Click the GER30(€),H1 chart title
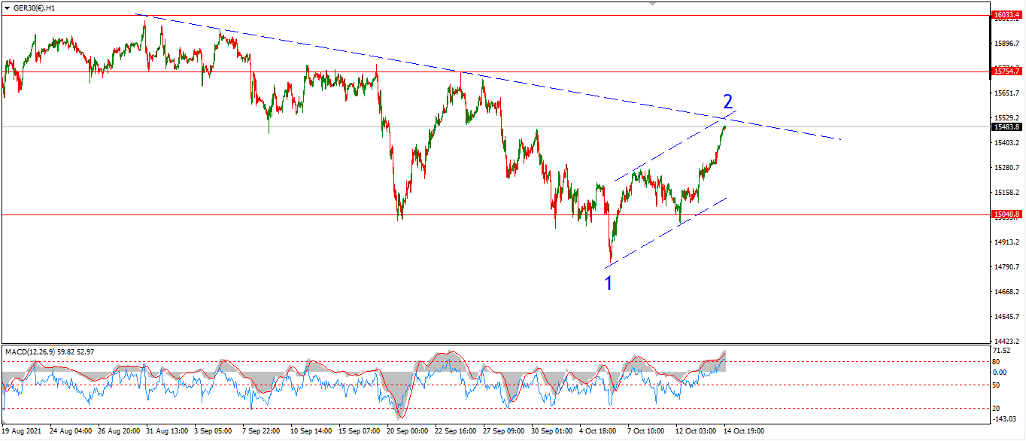This screenshot has height=441, width=1026. tap(34, 7)
